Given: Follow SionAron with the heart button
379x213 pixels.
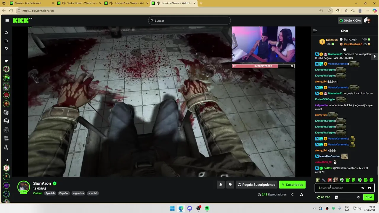Looking at the screenshot, I should tap(230, 185).
